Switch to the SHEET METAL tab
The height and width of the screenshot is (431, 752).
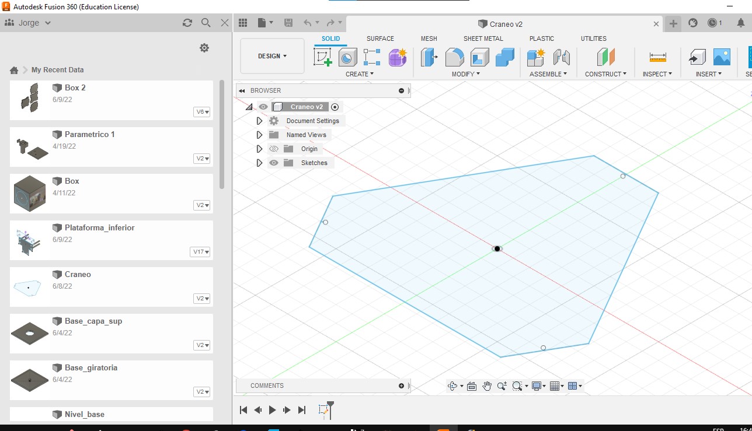tap(483, 38)
